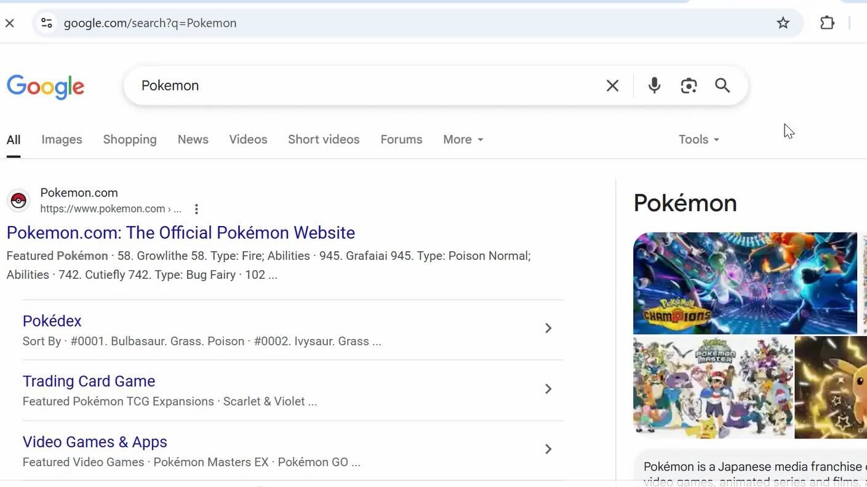Clear the search box with the X icon
The height and width of the screenshot is (487, 867).
612,85
